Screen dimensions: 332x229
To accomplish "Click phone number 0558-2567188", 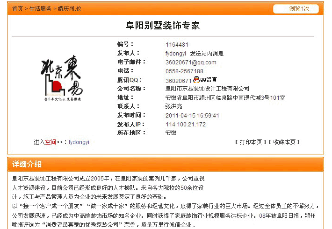I will click(184, 71).
